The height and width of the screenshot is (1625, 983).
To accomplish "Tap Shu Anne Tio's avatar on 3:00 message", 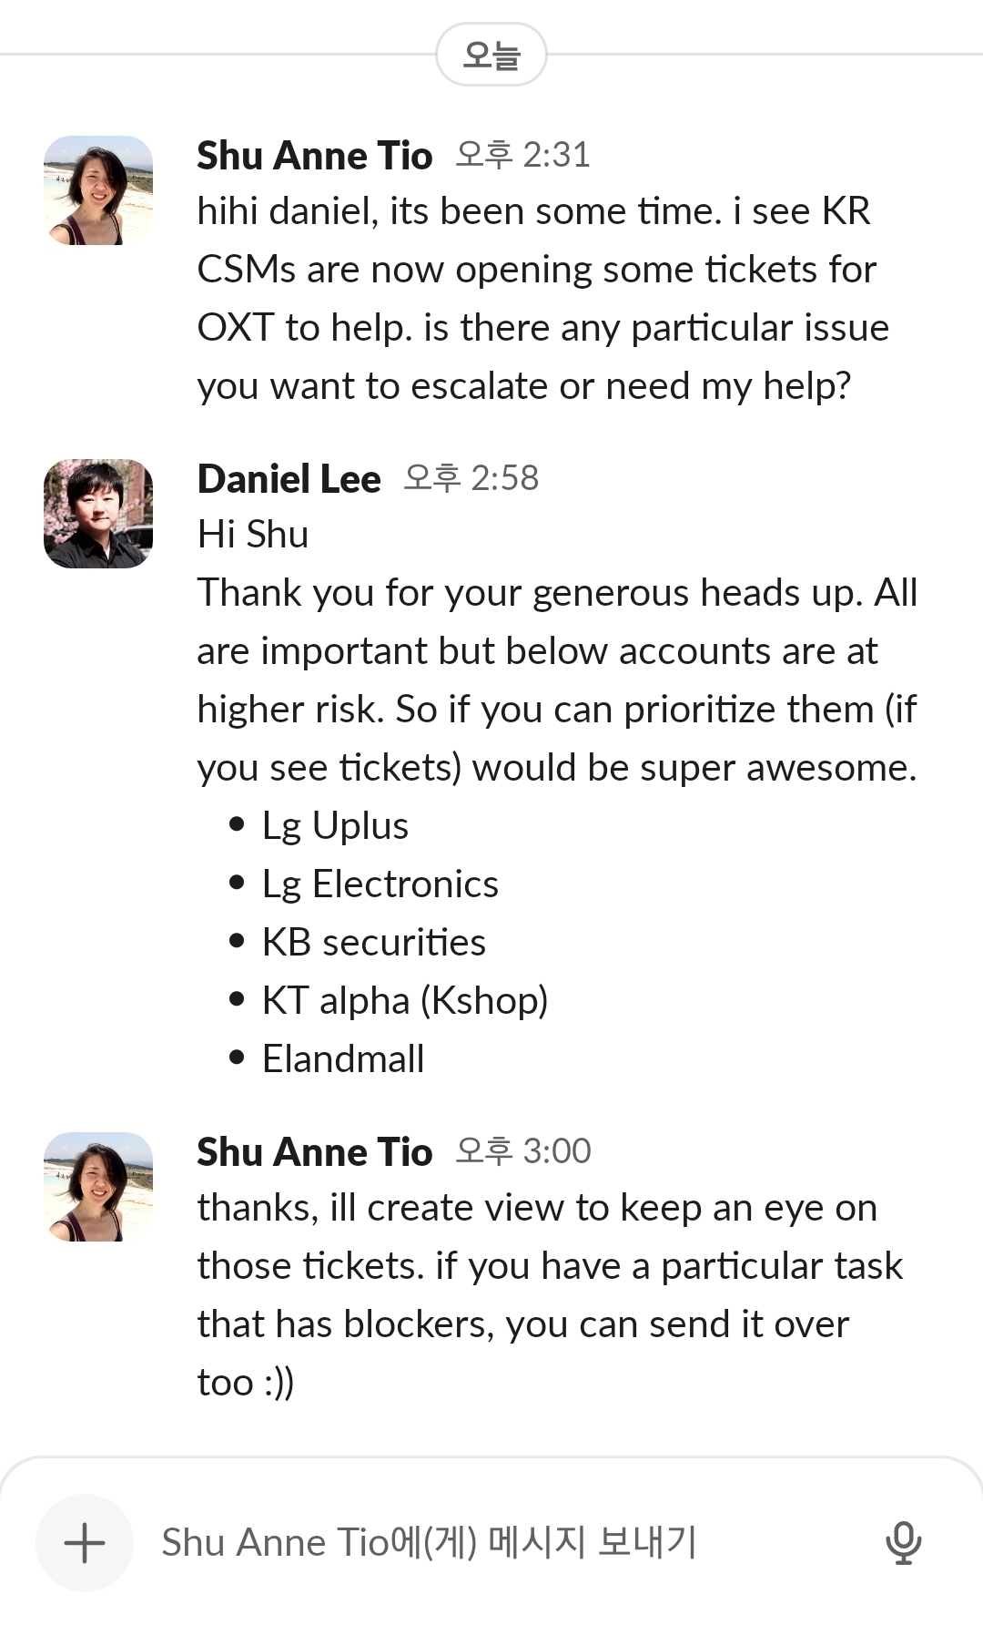I will 98,1187.
